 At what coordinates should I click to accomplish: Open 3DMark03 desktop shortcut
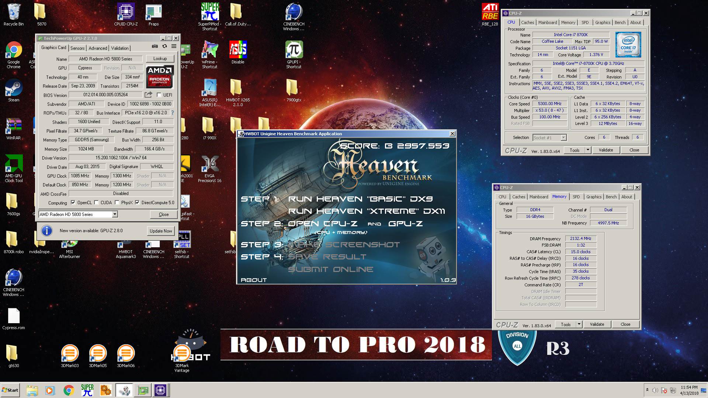click(x=70, y=356)
